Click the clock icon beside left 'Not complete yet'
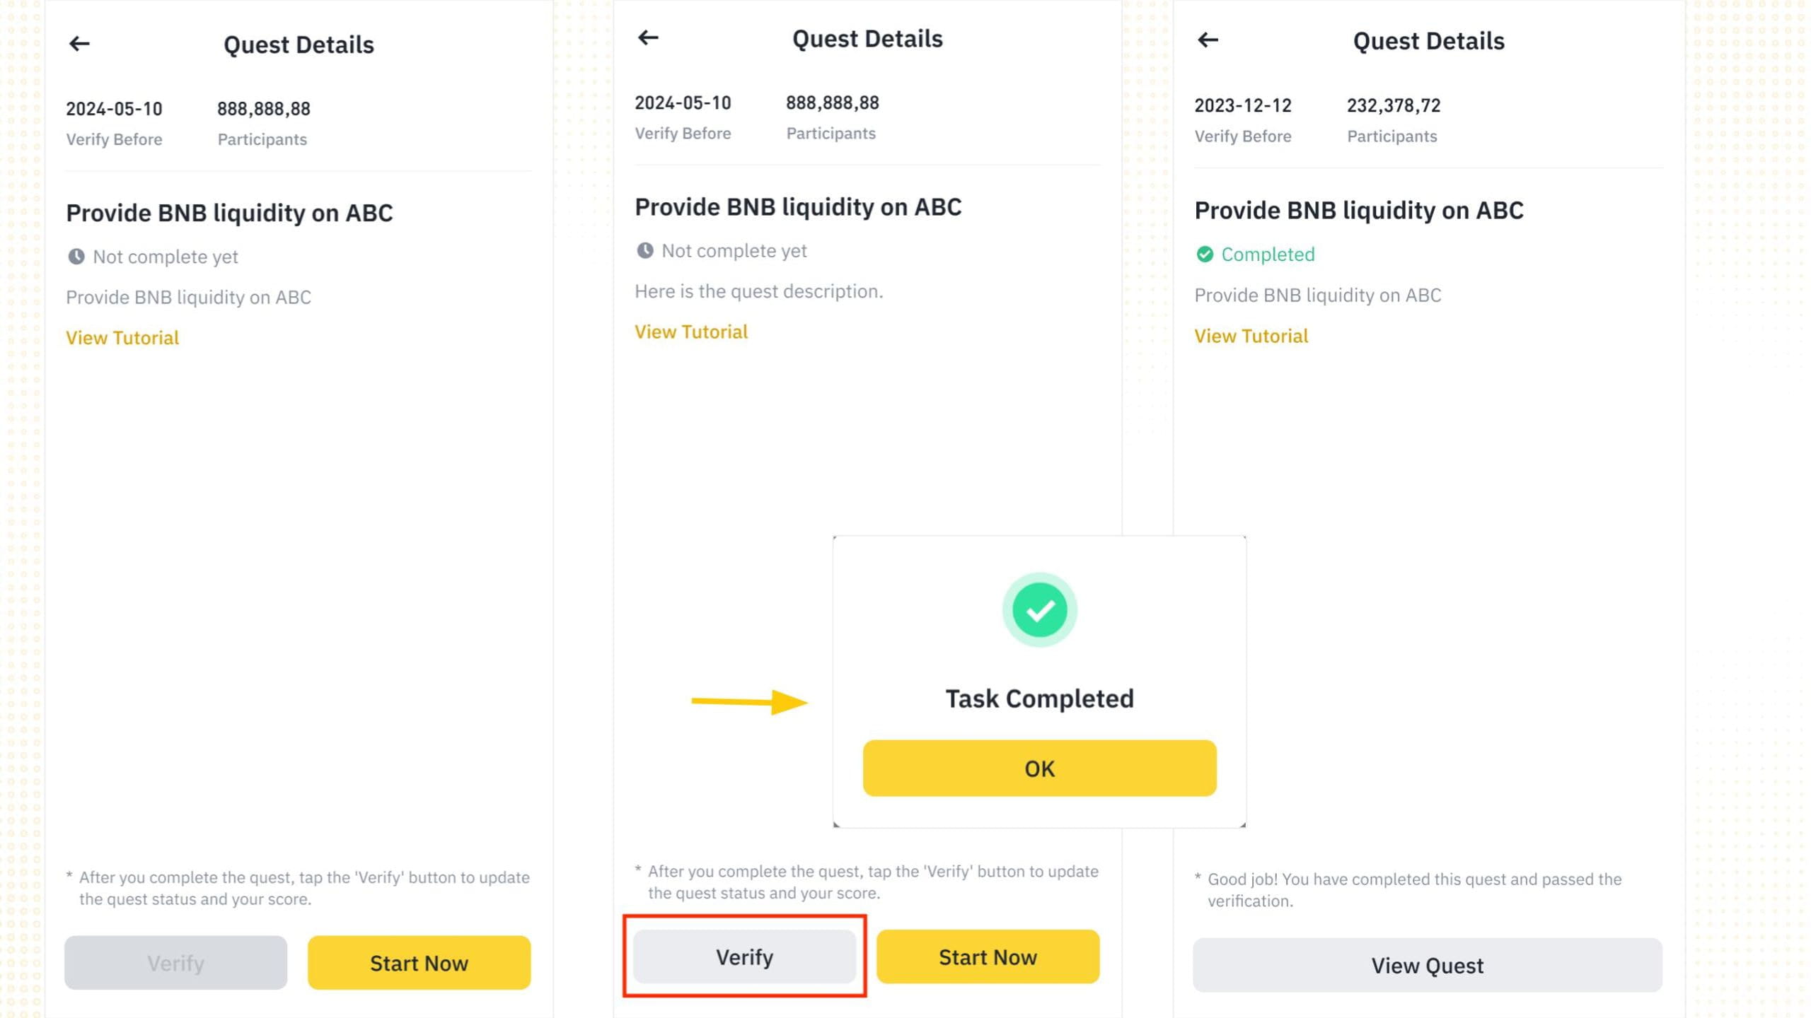1811x1018 pixels. click(76, 257)
